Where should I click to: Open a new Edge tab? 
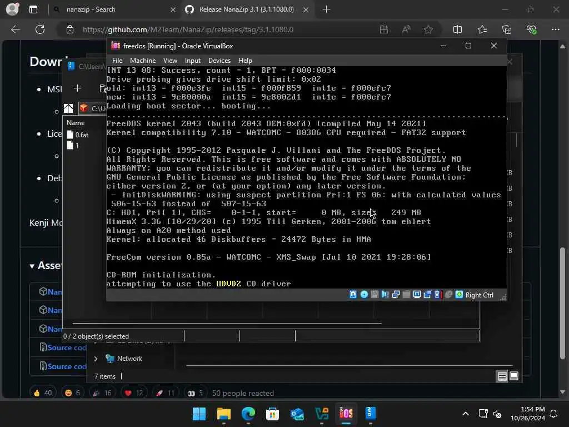click(326, 9)
